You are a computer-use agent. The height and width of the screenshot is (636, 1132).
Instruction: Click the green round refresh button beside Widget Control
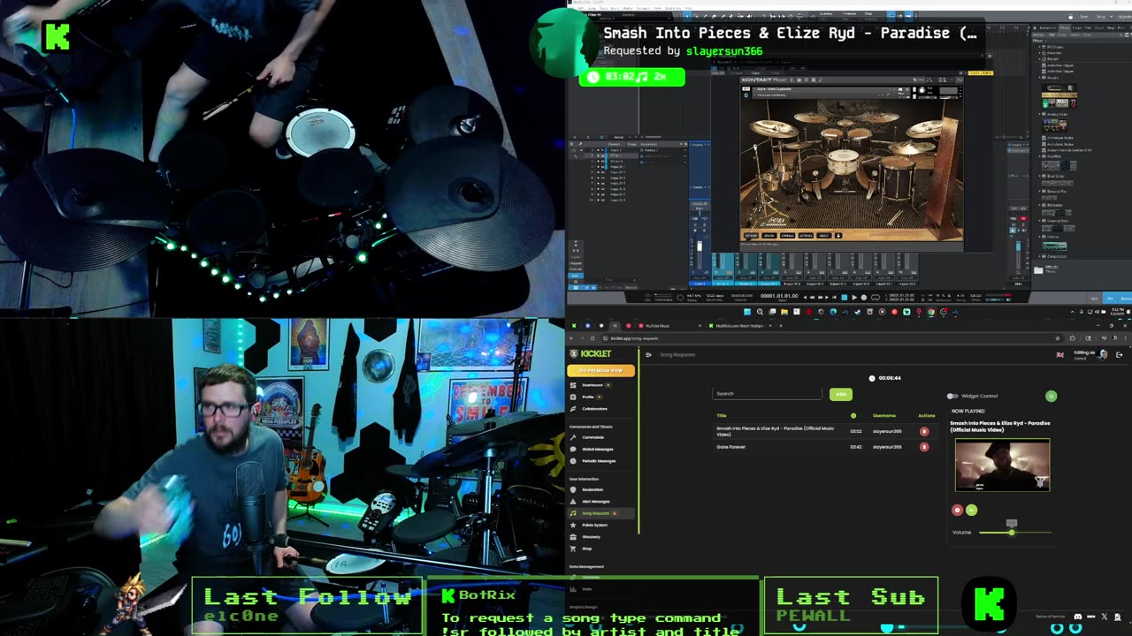click(x=1051, y=396)
